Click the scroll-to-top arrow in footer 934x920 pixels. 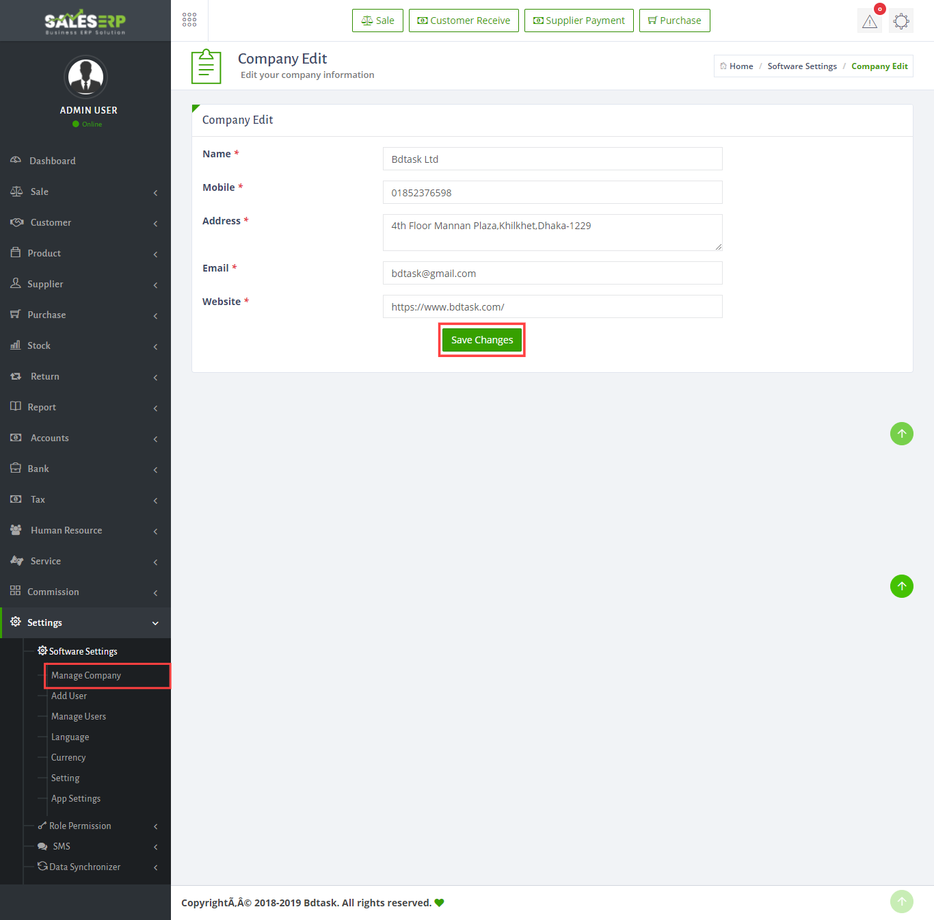click(901, 902)
